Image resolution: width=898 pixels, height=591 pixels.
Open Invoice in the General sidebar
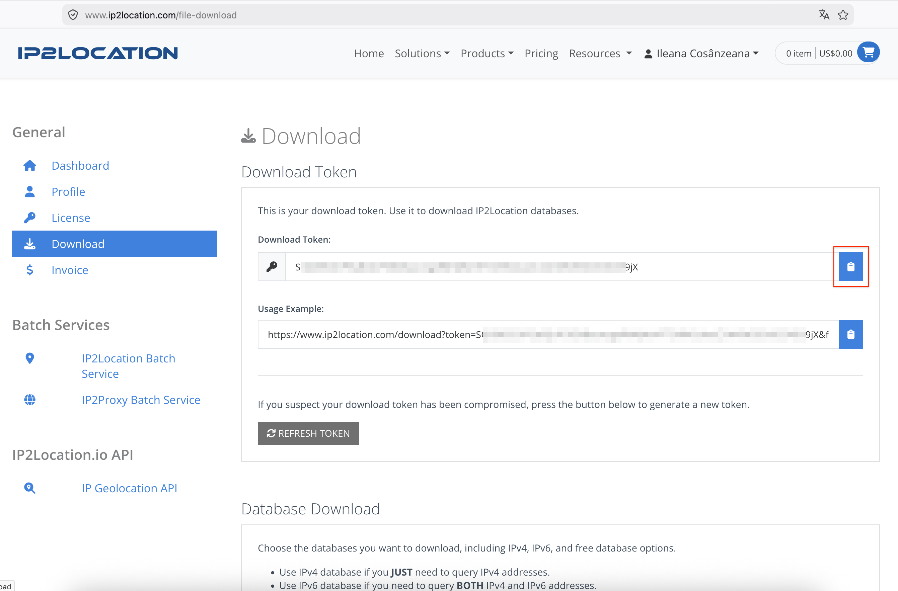tap(70, 270)
